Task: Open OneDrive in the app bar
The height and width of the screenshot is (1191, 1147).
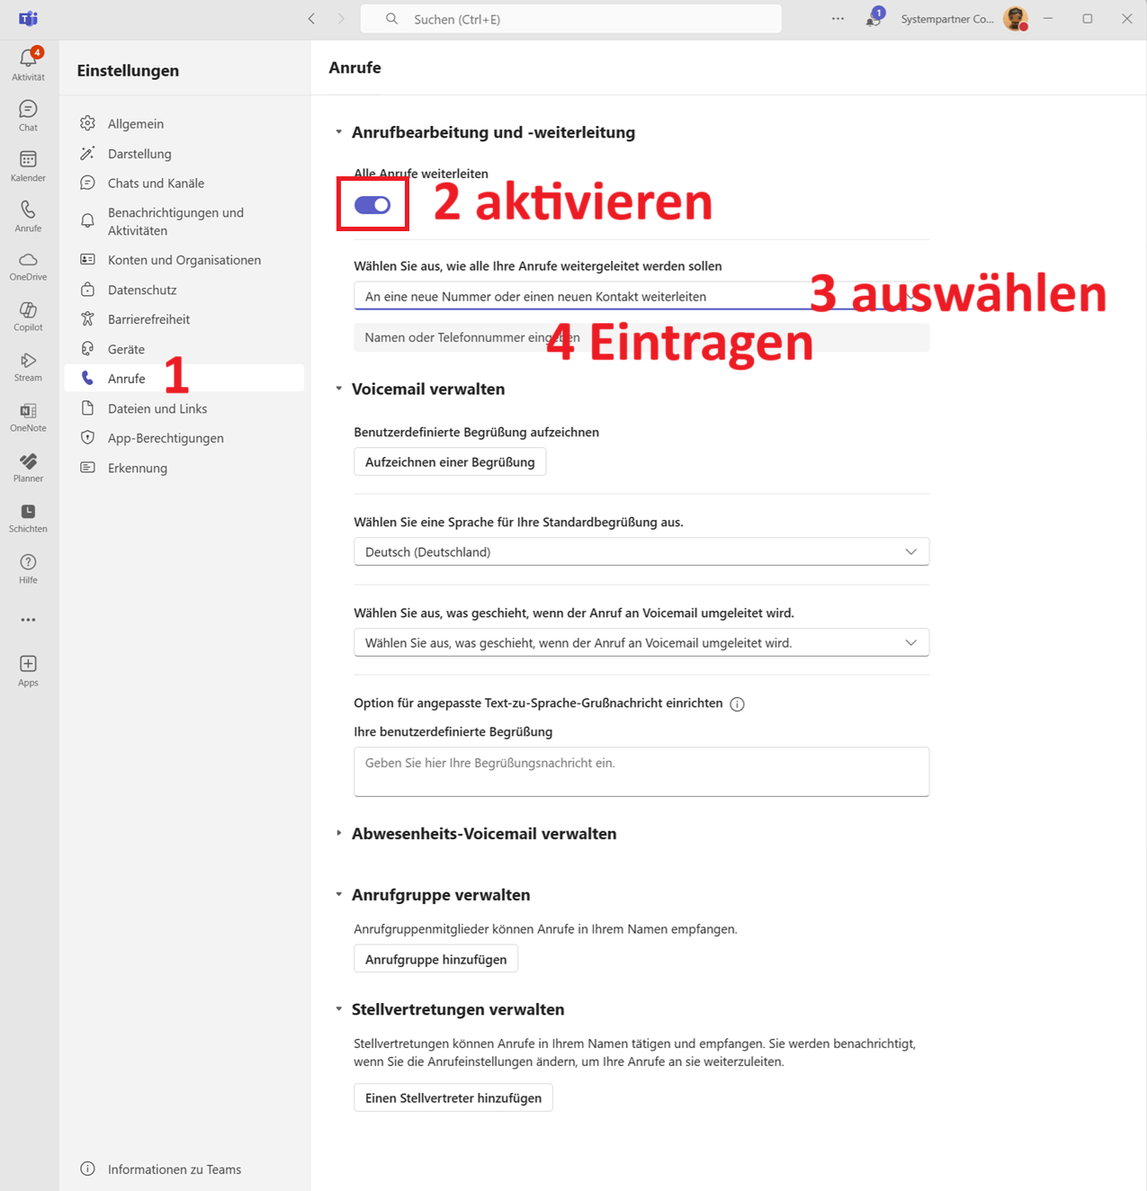Action: tap(28, 265)
